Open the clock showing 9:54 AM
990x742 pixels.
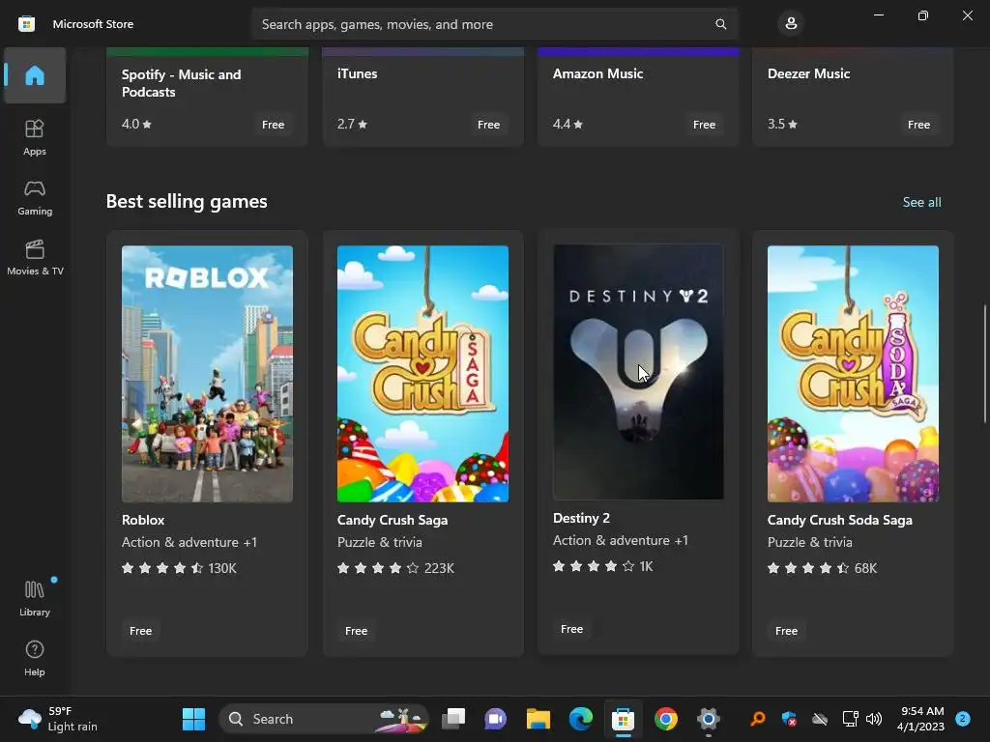click(921, 719)
